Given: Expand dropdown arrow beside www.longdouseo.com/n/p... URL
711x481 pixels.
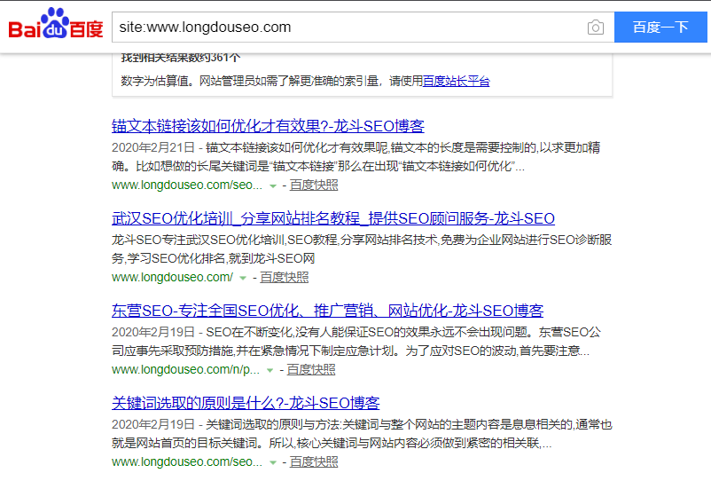Looking at the screenshot, I should pos(270,370).
